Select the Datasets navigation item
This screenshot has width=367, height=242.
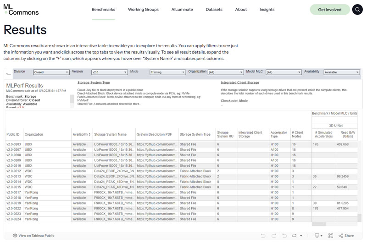[x=214, y=10]
